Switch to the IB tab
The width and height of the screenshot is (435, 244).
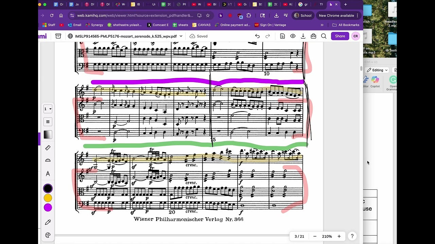135,4
